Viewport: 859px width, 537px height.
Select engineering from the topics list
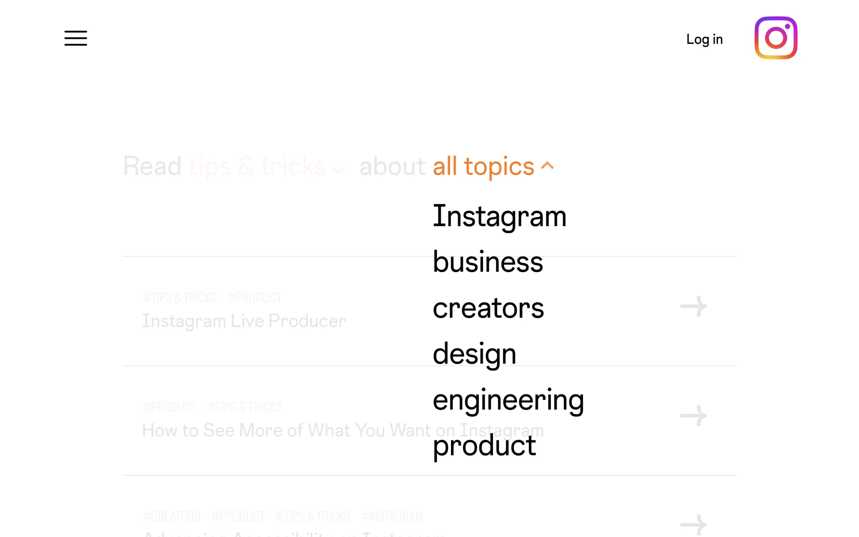(x=508, y=400)
